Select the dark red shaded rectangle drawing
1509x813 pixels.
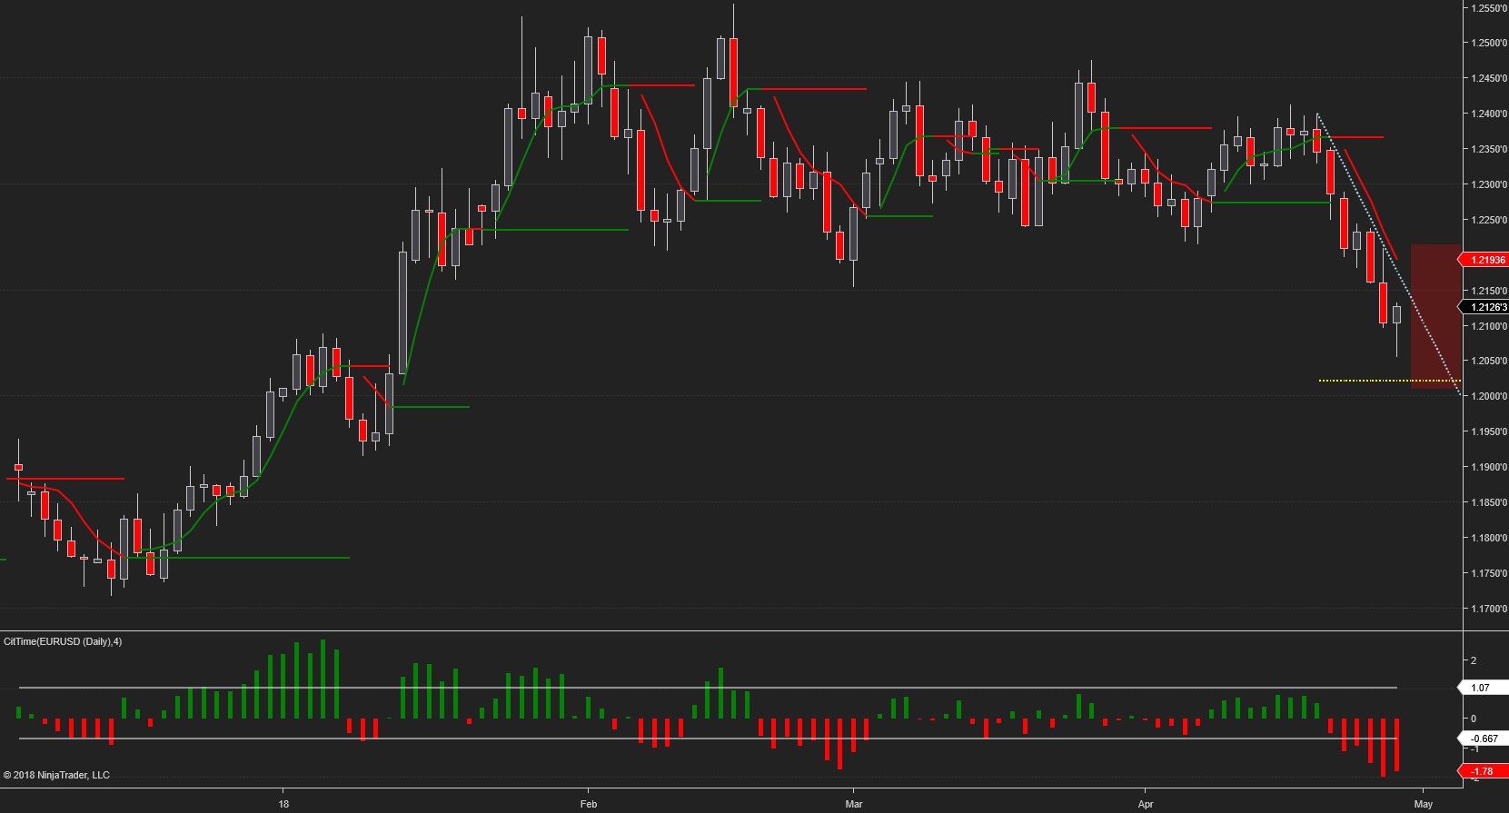(x=1435, y=316)
